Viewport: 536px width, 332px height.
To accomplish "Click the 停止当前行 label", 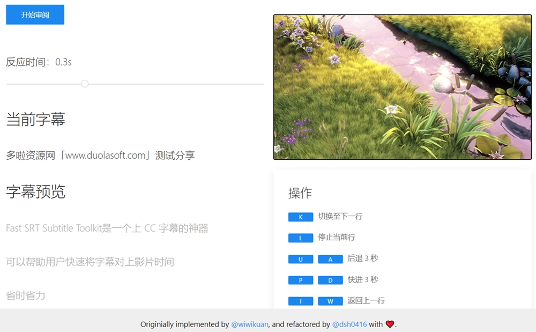I will click(337, 237).
